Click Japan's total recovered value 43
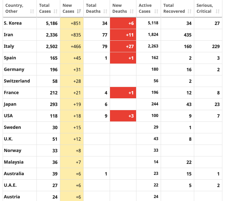 pos(189,104)
